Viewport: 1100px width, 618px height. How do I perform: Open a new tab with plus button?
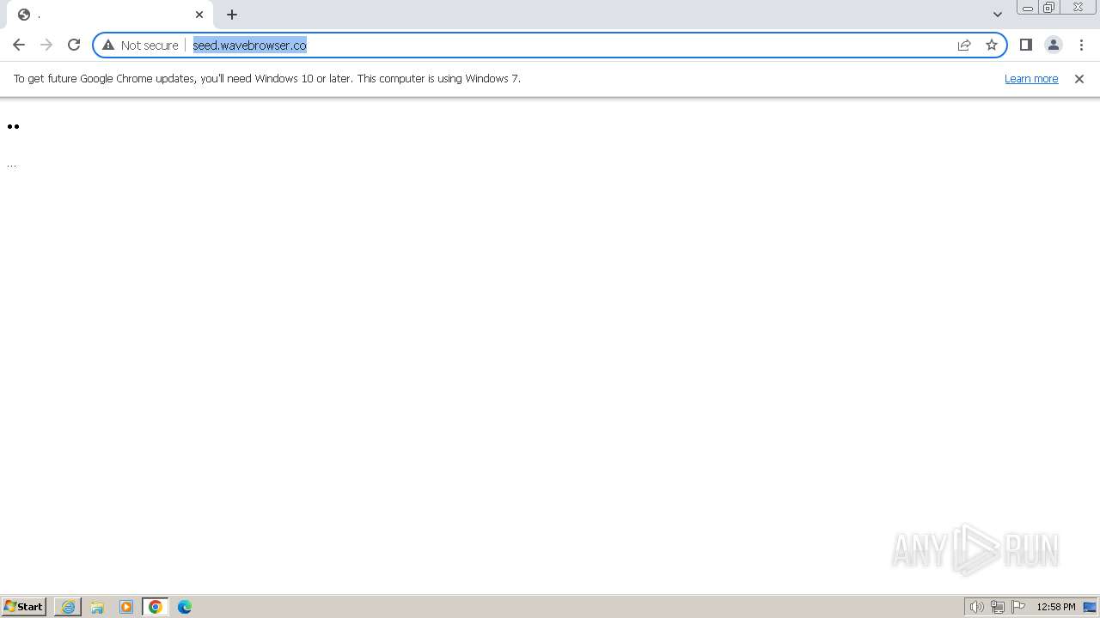232,15
